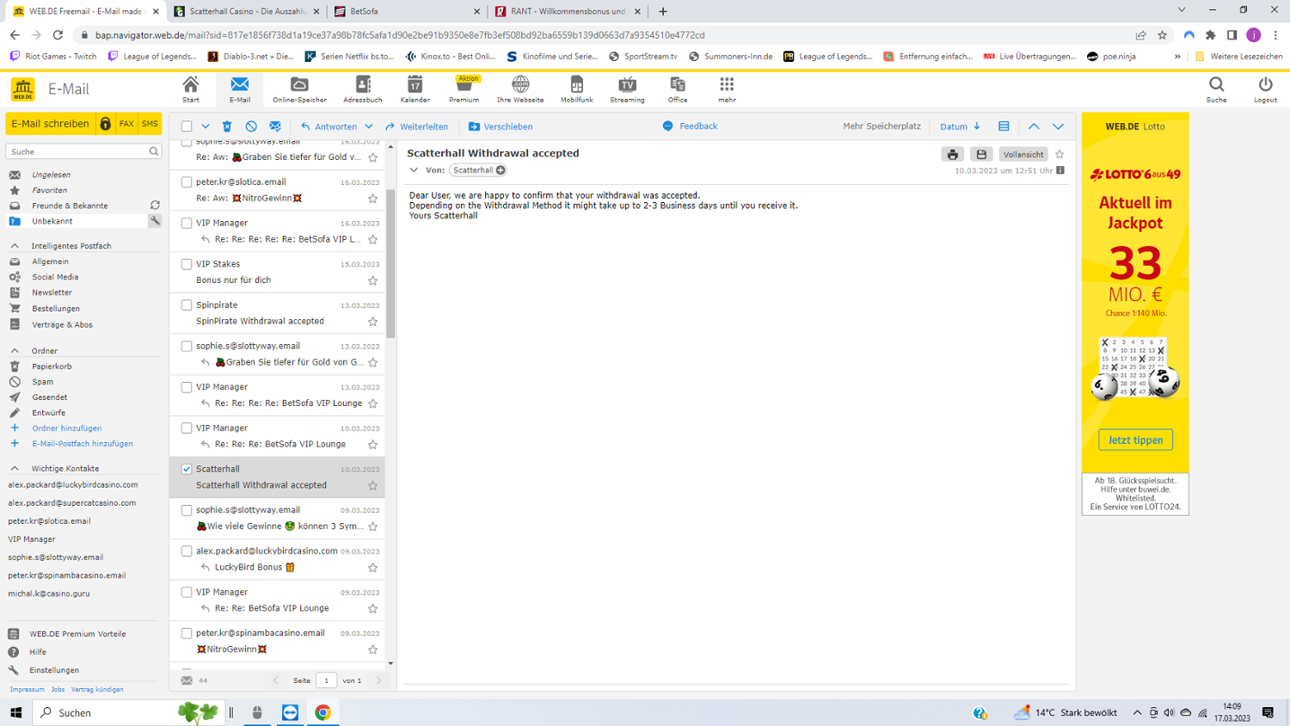The width and height of the screenshot is (1290, 726).
Task: Open the Antworten dropdown arrow
Action: pos(368,126)
